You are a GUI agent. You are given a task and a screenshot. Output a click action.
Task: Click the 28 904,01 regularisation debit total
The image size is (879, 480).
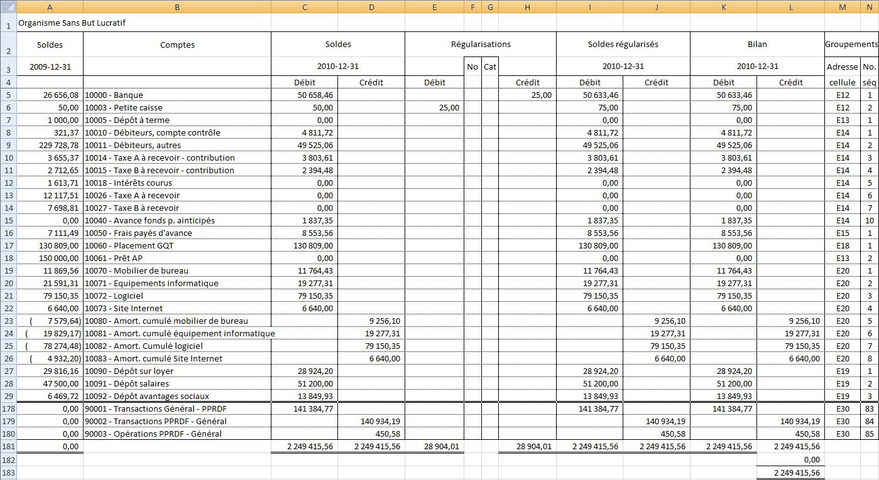[x=435, y=446]
